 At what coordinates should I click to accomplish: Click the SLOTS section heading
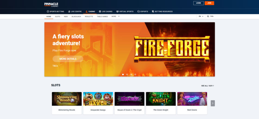pyautogui.click(x=56, y=85)
